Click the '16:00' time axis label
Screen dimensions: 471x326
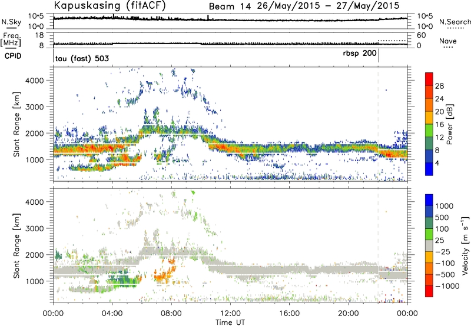click(289, 314)
